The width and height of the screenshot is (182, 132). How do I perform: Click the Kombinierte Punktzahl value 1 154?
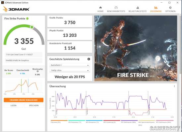[70, 48]
